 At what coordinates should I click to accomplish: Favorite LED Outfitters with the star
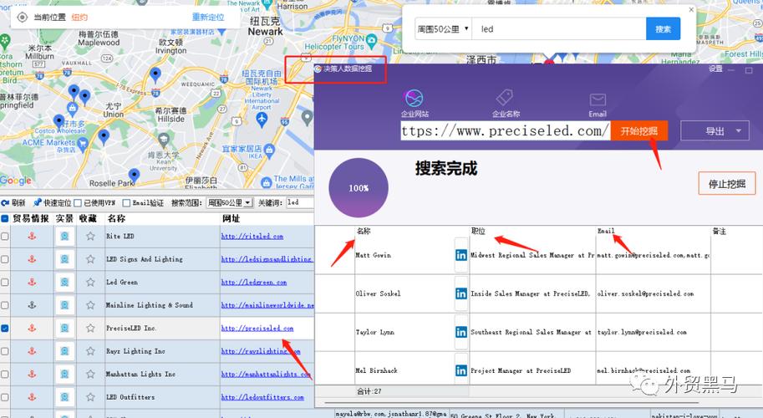90,397
